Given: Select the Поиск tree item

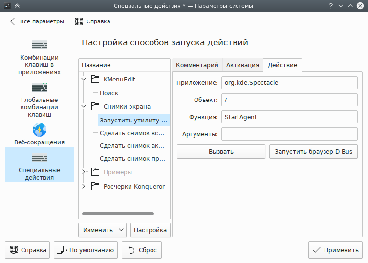Looking at the screenshot, I should pos(108,93).
